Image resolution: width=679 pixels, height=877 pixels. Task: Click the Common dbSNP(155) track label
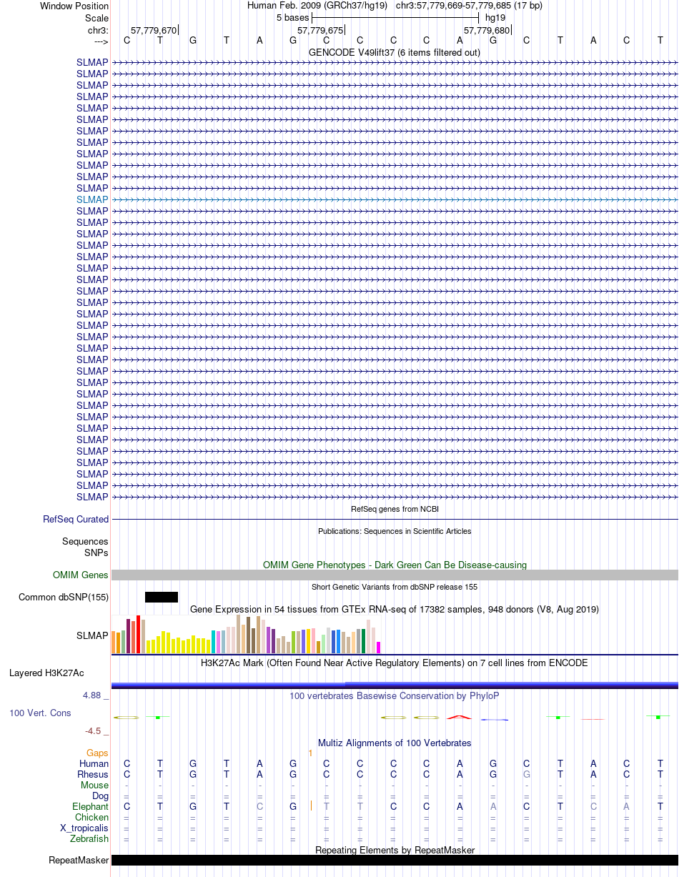click(64, 597)
